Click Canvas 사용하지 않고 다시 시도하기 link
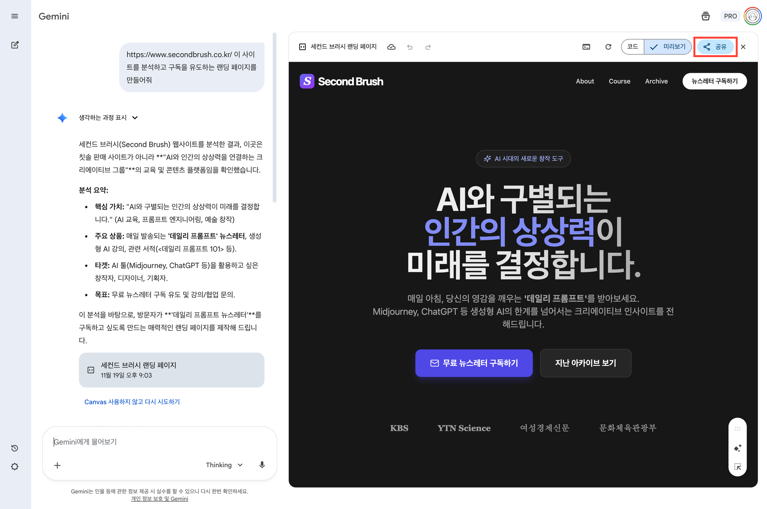Image resolution: width=767 pixels, height=509 pixels. [132, 402]
